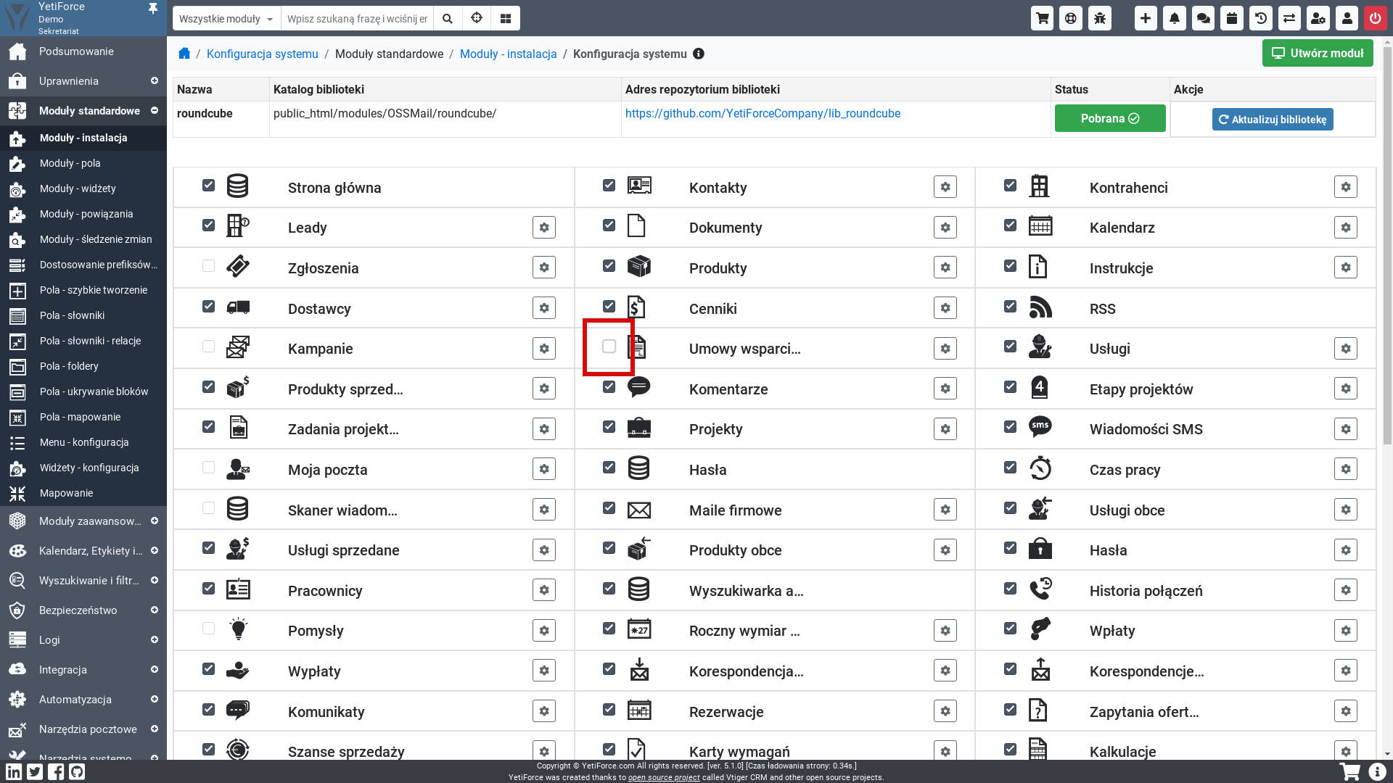Open Menu - konfiguracja sidebar item
This screenshot has height=783, width=1393.
pos(84,442)
